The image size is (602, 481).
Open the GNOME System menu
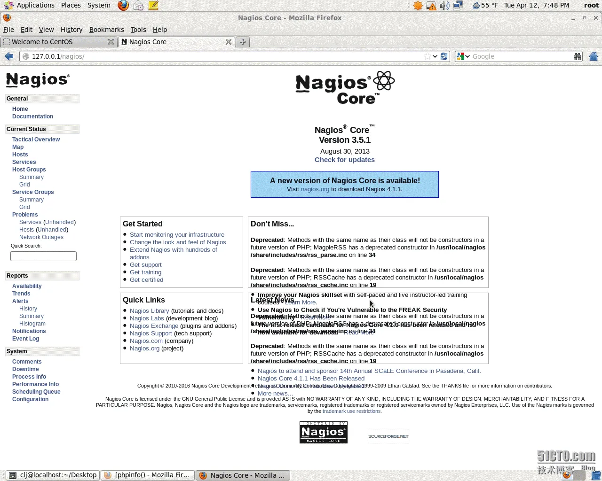pyautogui.click(x=99, y=5)
